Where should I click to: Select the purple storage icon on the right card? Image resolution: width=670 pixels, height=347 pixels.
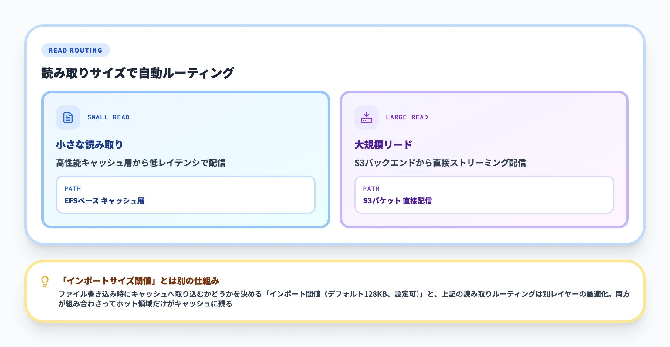point(366,117)
